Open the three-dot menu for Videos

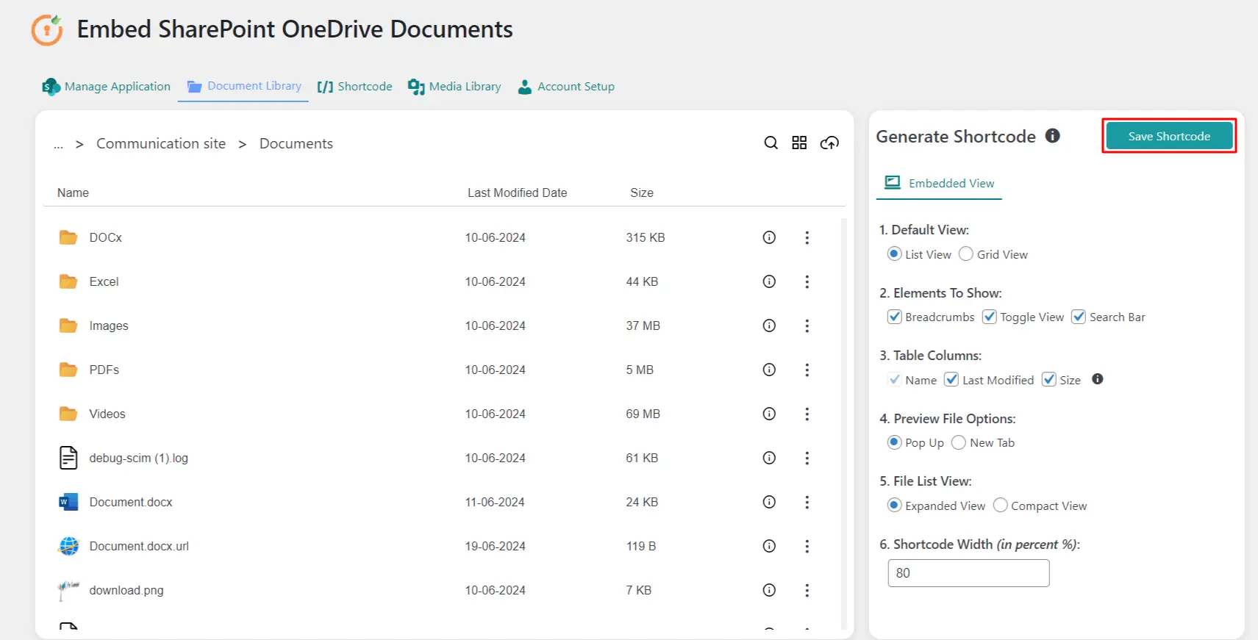pyautogui.click(x=807, y=414)
